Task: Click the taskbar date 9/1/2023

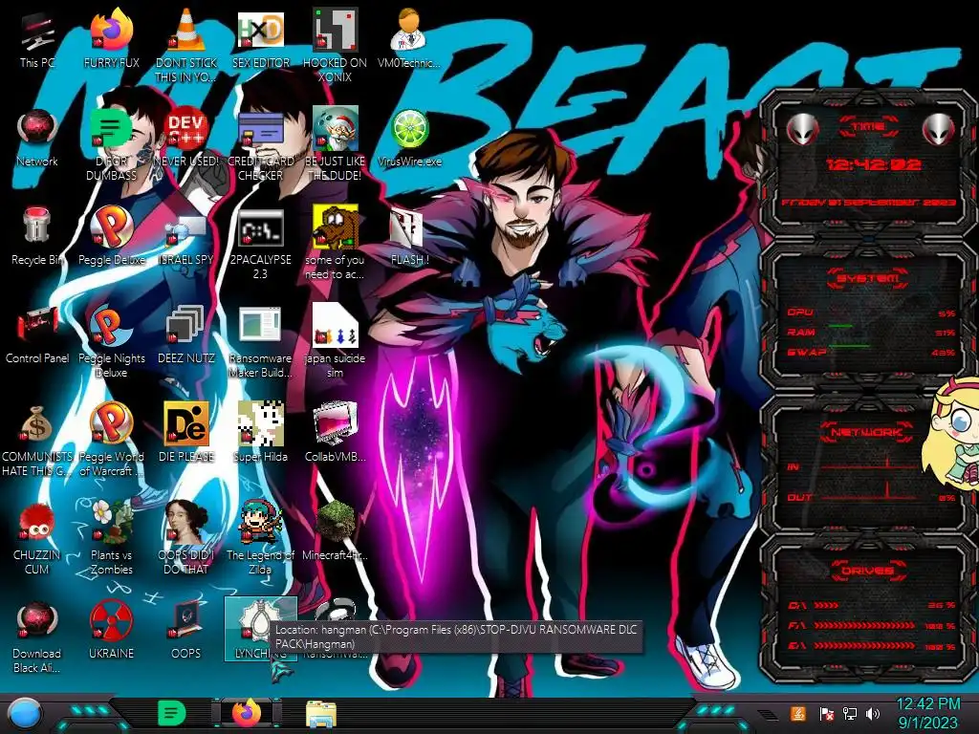Action: click(x=927, y=723)
